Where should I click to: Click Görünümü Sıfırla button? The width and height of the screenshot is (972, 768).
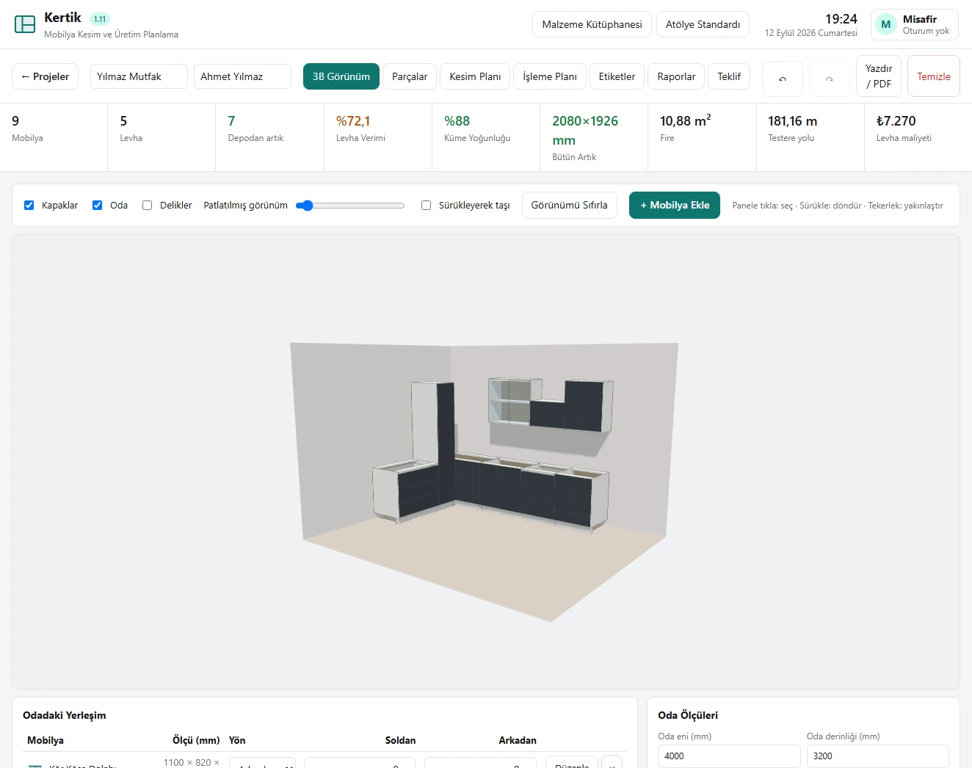tap(570, 206)
